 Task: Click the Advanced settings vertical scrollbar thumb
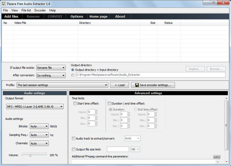226,125
